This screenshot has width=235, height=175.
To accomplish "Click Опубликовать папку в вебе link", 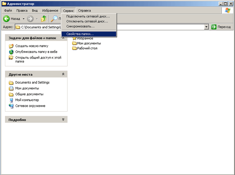I will click(x=36, y=52).
